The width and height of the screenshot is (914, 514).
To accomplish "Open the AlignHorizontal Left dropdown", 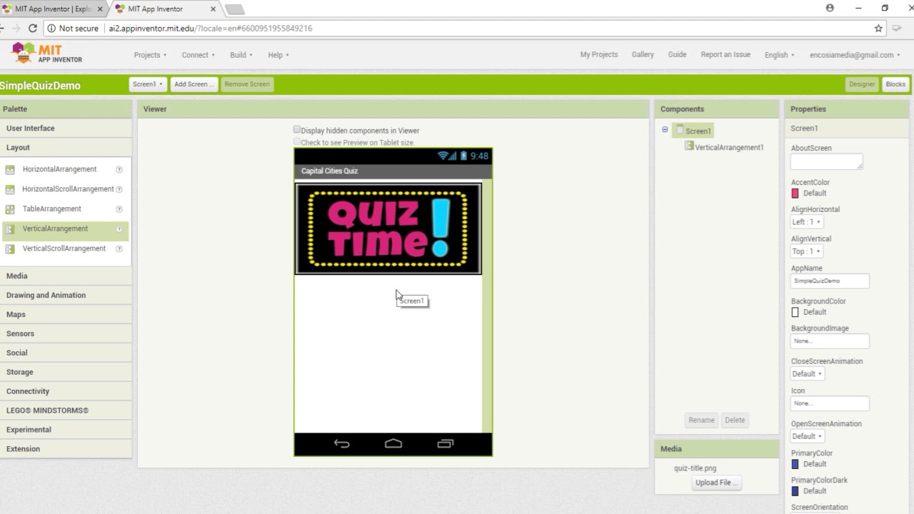I will (807, 222).
